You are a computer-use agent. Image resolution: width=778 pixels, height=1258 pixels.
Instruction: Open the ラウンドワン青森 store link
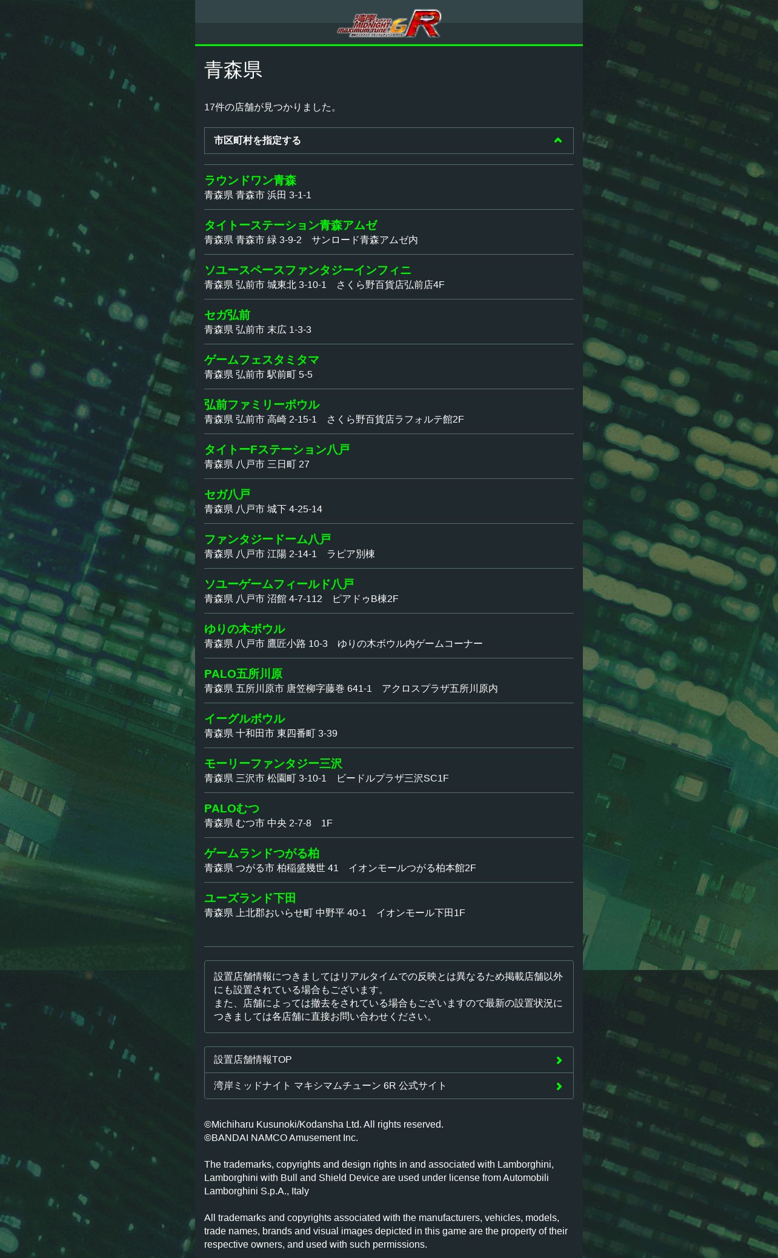250,180
